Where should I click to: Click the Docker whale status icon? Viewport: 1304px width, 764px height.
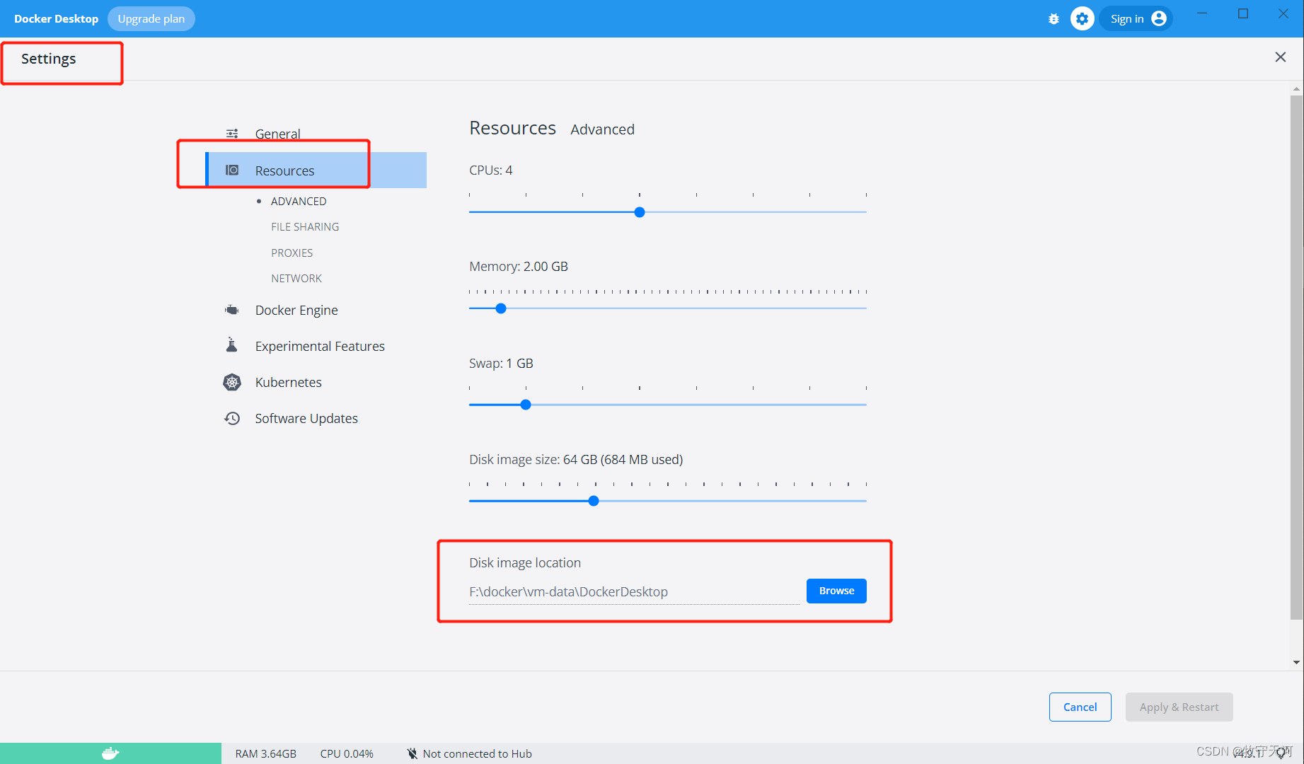[110, 753]
